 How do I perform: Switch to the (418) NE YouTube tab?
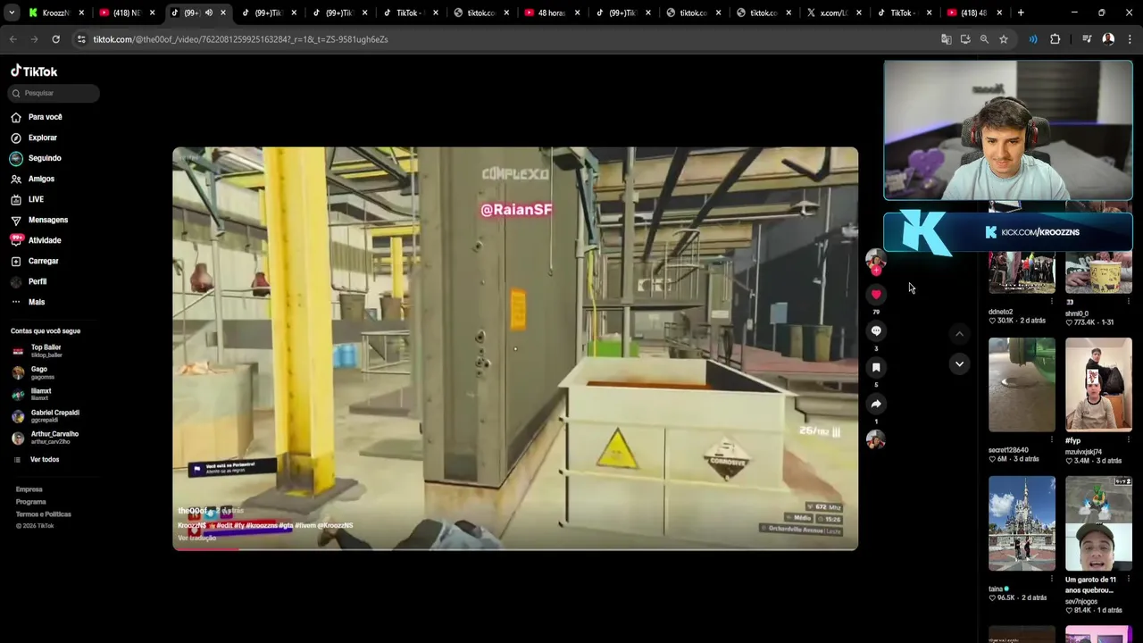pyautogui.click(x=125, y=13)
